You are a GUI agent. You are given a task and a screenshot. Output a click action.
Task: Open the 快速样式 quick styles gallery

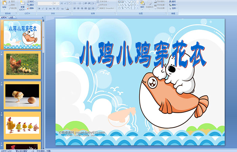click(x=150, y=5)
